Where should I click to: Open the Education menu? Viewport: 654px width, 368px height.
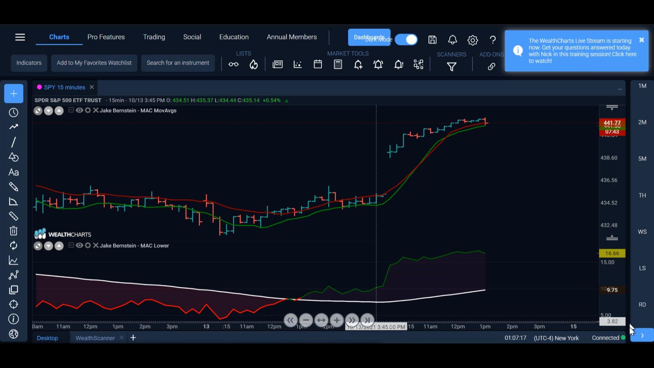[234, 37]
